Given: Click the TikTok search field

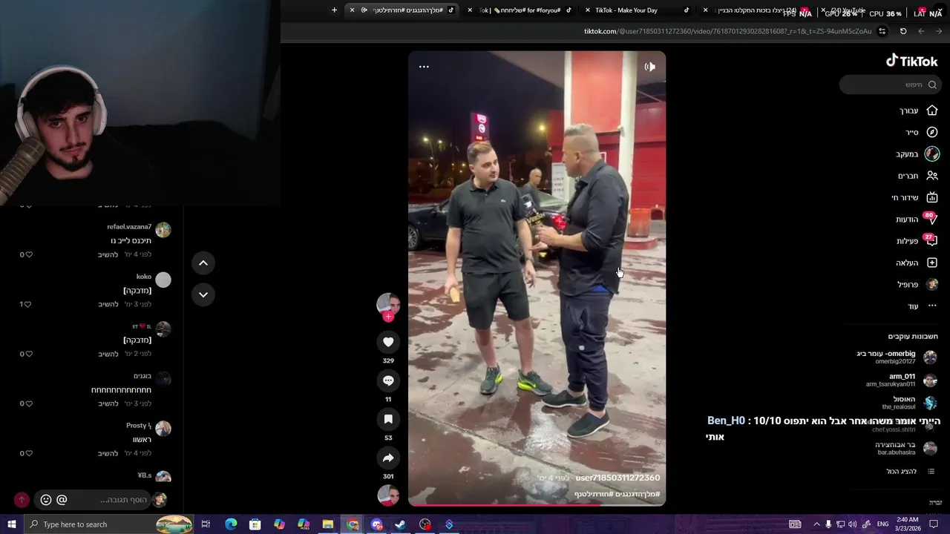Looking at the screenshot, I should (890, 85).
